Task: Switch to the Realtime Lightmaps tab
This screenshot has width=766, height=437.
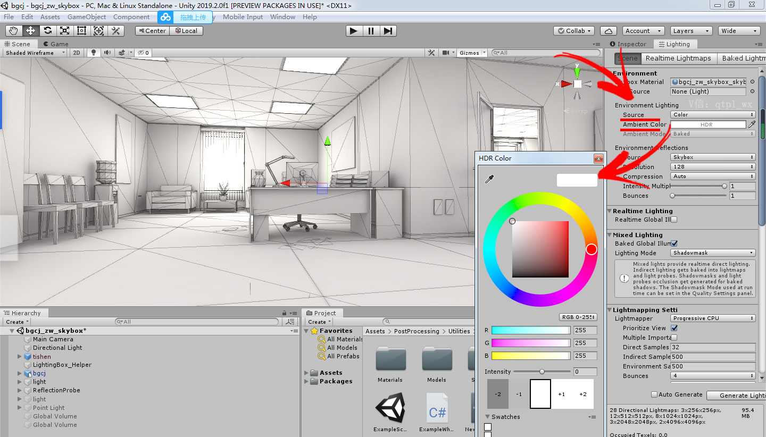Action: coord(678,58)
